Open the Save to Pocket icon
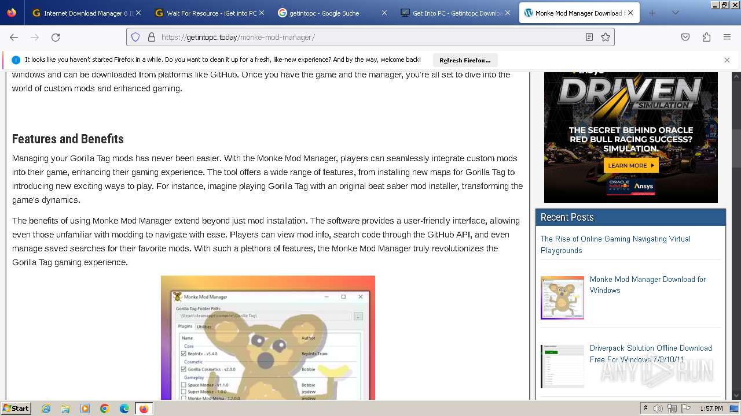The image size is (741, 416). click(685, 37)
